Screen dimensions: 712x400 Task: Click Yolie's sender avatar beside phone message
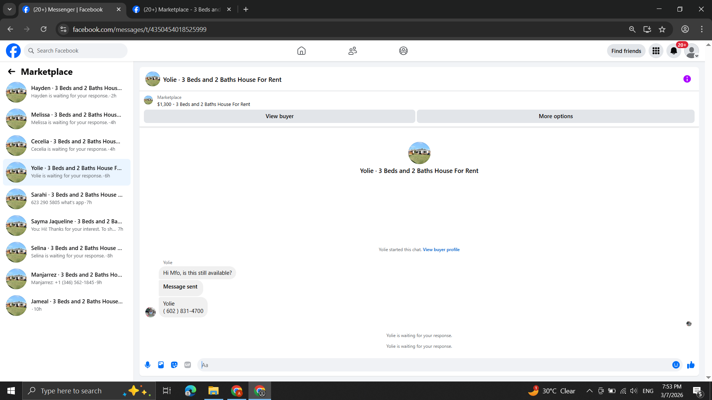pos(151,312)
